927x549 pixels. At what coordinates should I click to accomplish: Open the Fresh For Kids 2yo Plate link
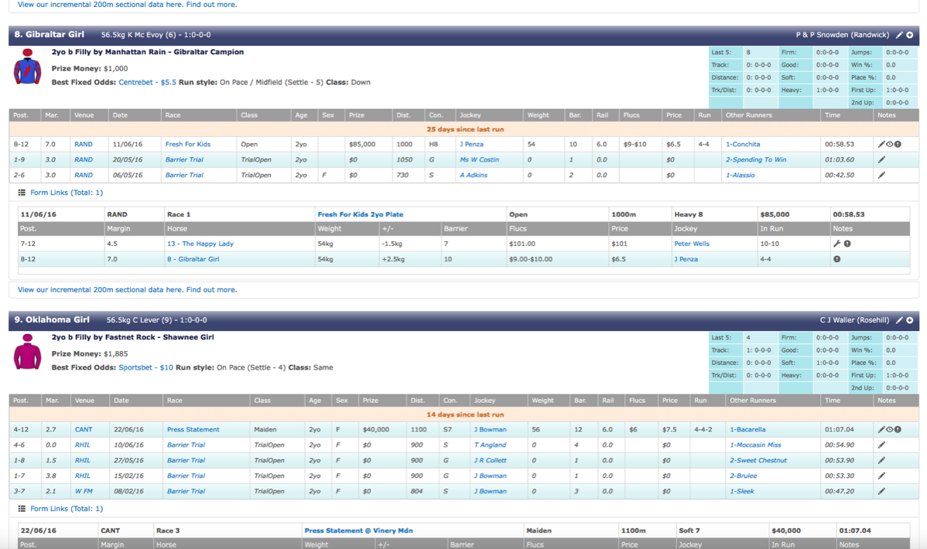coord(360,214)
